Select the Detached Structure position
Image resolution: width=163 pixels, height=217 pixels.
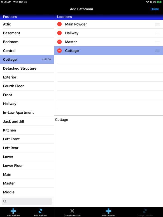[x=27, y=68]
